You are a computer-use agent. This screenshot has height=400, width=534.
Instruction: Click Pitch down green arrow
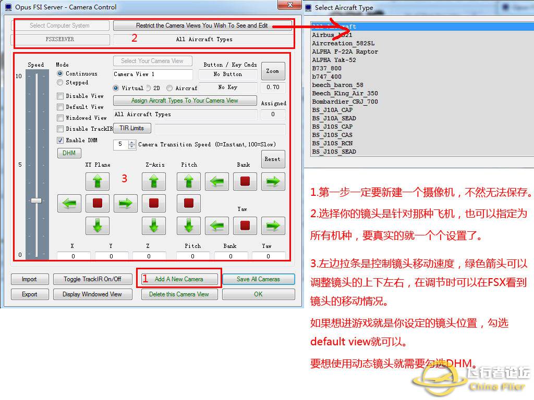[189, 226]
